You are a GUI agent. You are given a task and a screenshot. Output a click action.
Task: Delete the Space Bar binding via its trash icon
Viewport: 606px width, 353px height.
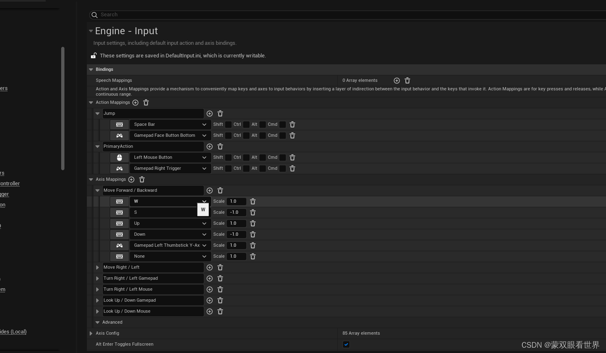point(292,124)
